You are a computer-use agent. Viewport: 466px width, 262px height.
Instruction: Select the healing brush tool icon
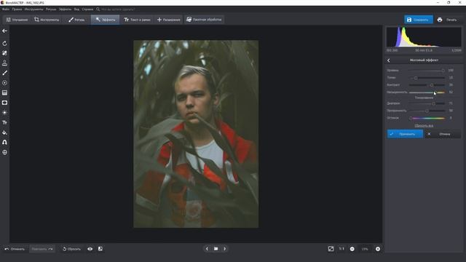4,53
